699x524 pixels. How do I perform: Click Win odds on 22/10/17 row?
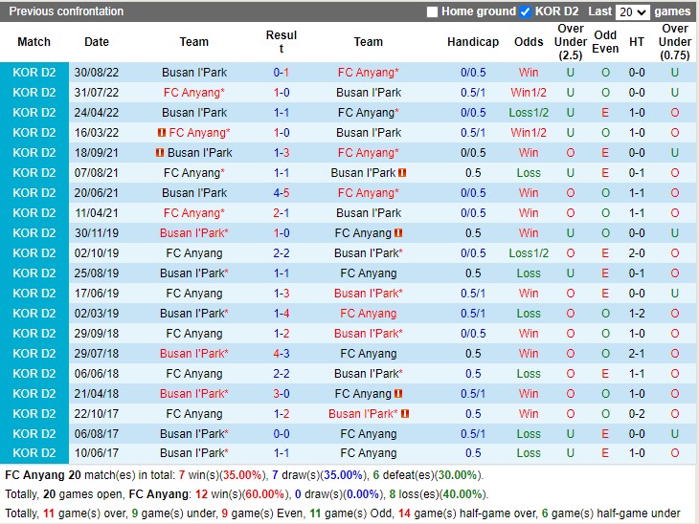pyautogui.click(x=529, y=414)
